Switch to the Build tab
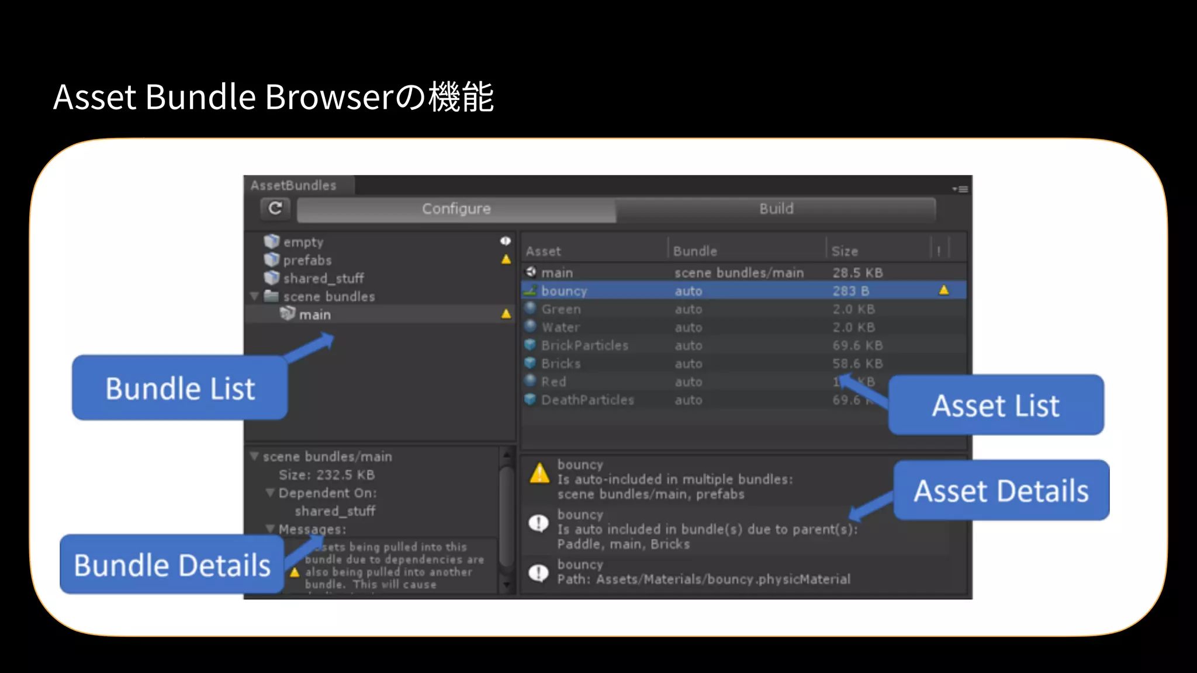This screenshot has height=673, width=1197. click(776, 209)
